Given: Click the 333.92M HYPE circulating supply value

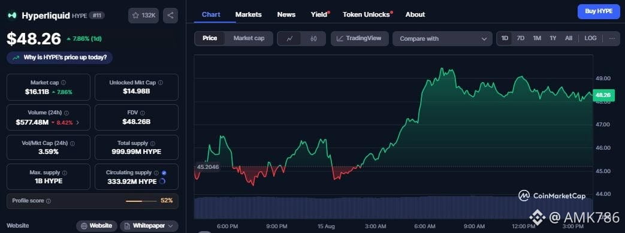Looking at the screenshot, I should pyautogui.click(x=132, y=181).
